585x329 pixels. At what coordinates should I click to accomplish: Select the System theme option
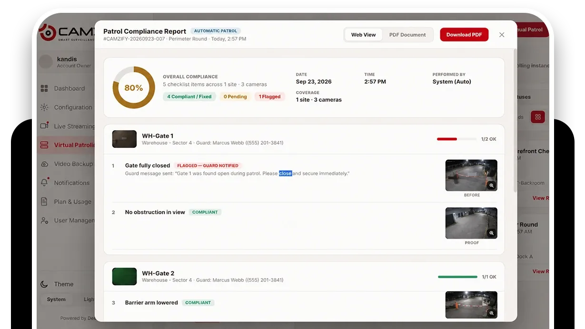[56, 300]
